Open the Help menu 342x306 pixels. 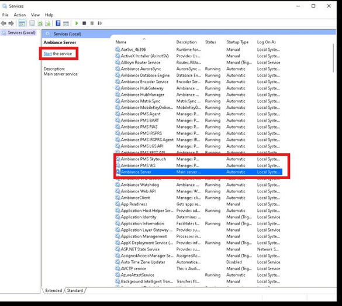coord(49,15)
